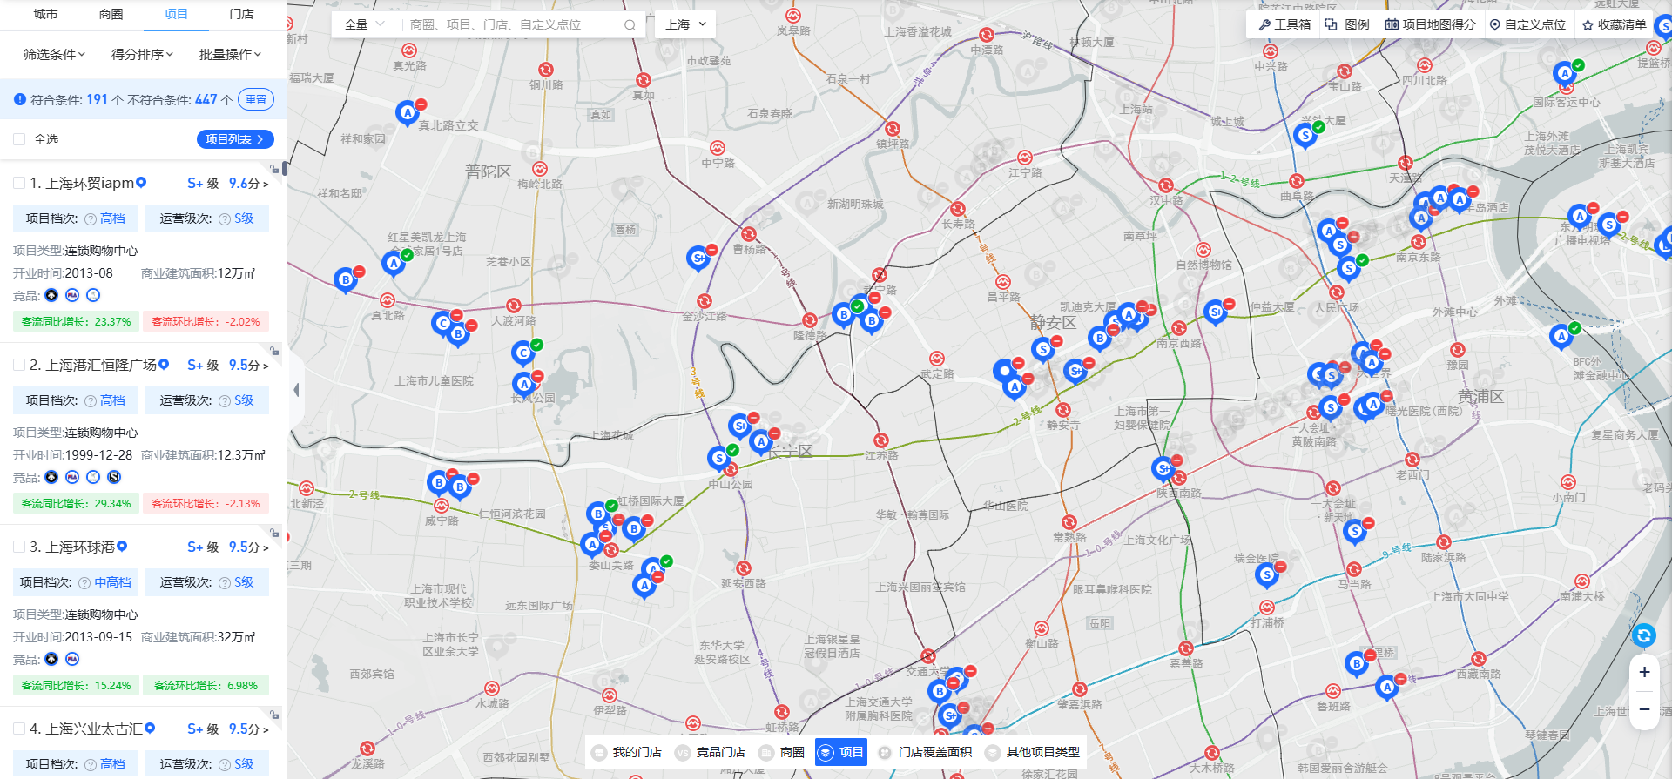Click the info icon beside 符合条件
1672x779 pixels.
click(x=20, y=100)
